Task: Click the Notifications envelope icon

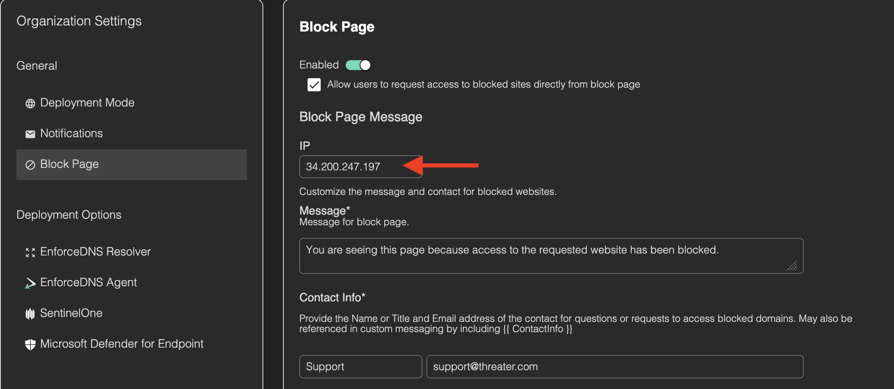Action: click(30, 134)
